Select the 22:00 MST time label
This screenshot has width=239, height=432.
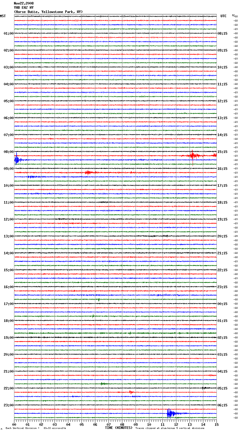coord(9,388)
